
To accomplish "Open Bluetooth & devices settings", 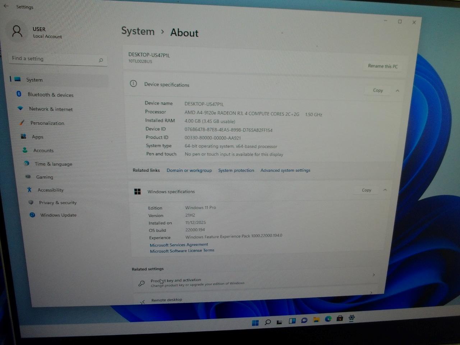I will pos(50,95).
